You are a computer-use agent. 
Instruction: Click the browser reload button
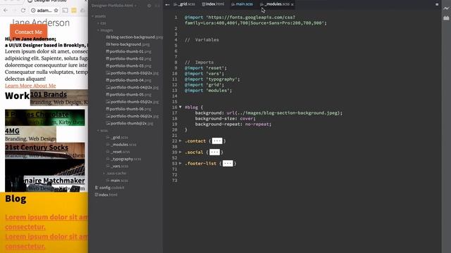coord(23,11)
